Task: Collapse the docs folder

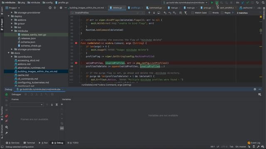Action: [x=9, y=53]
